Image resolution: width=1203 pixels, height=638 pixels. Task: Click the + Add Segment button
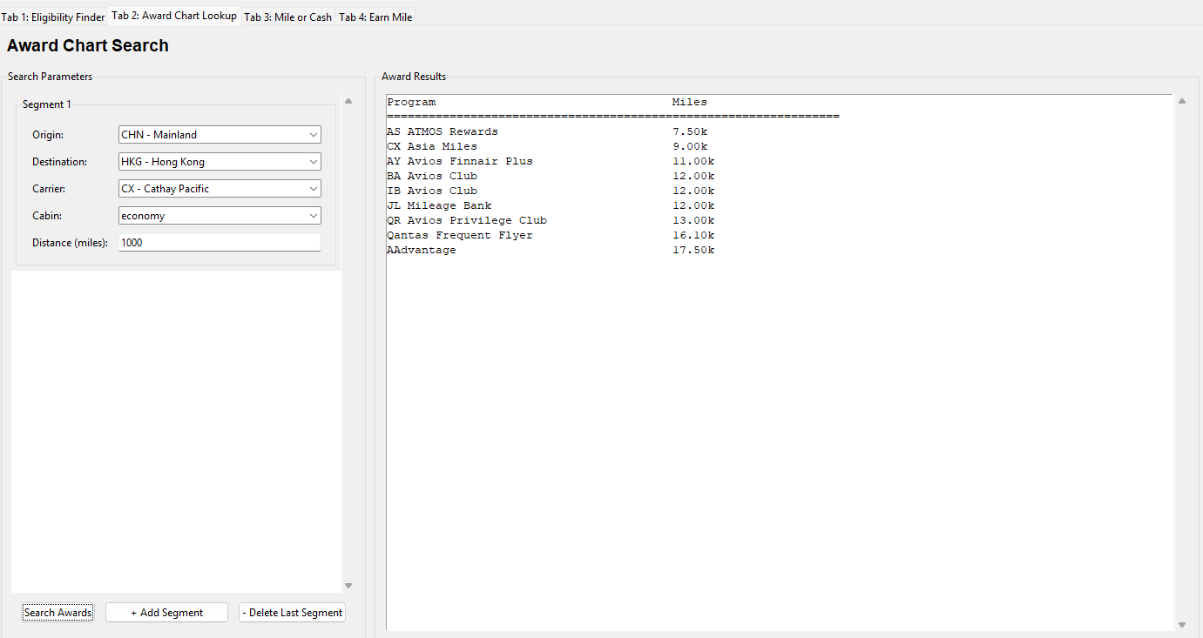pos(166,613)
